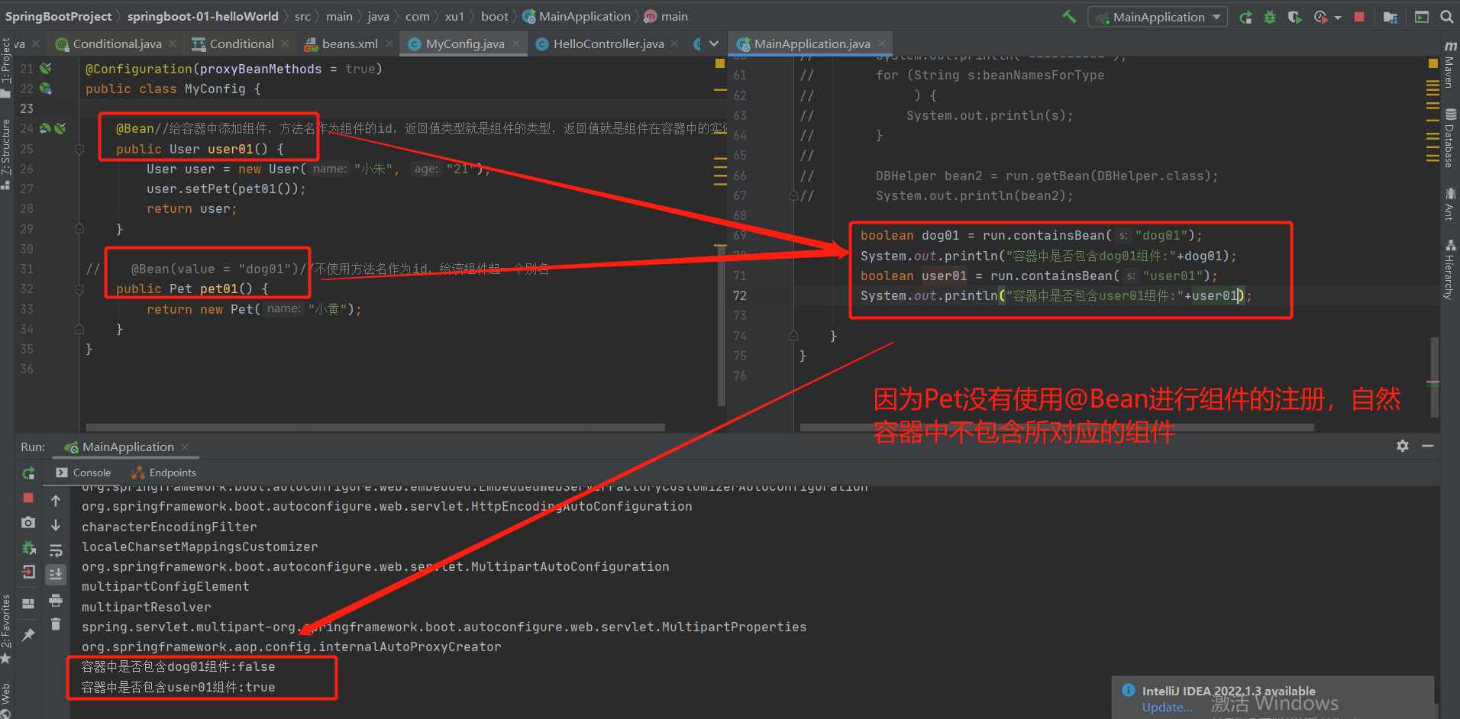Select the HelloController.java editor tab

608,44
